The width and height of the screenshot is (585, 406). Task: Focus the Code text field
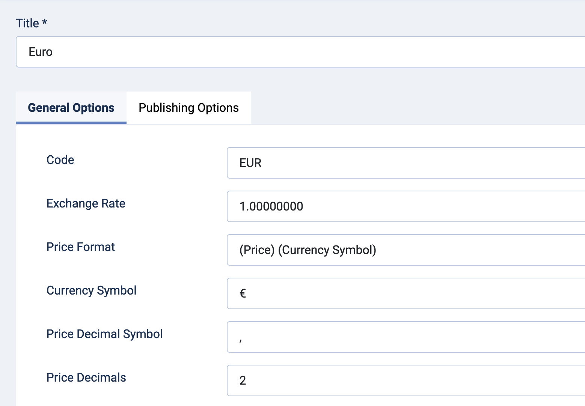406,163
